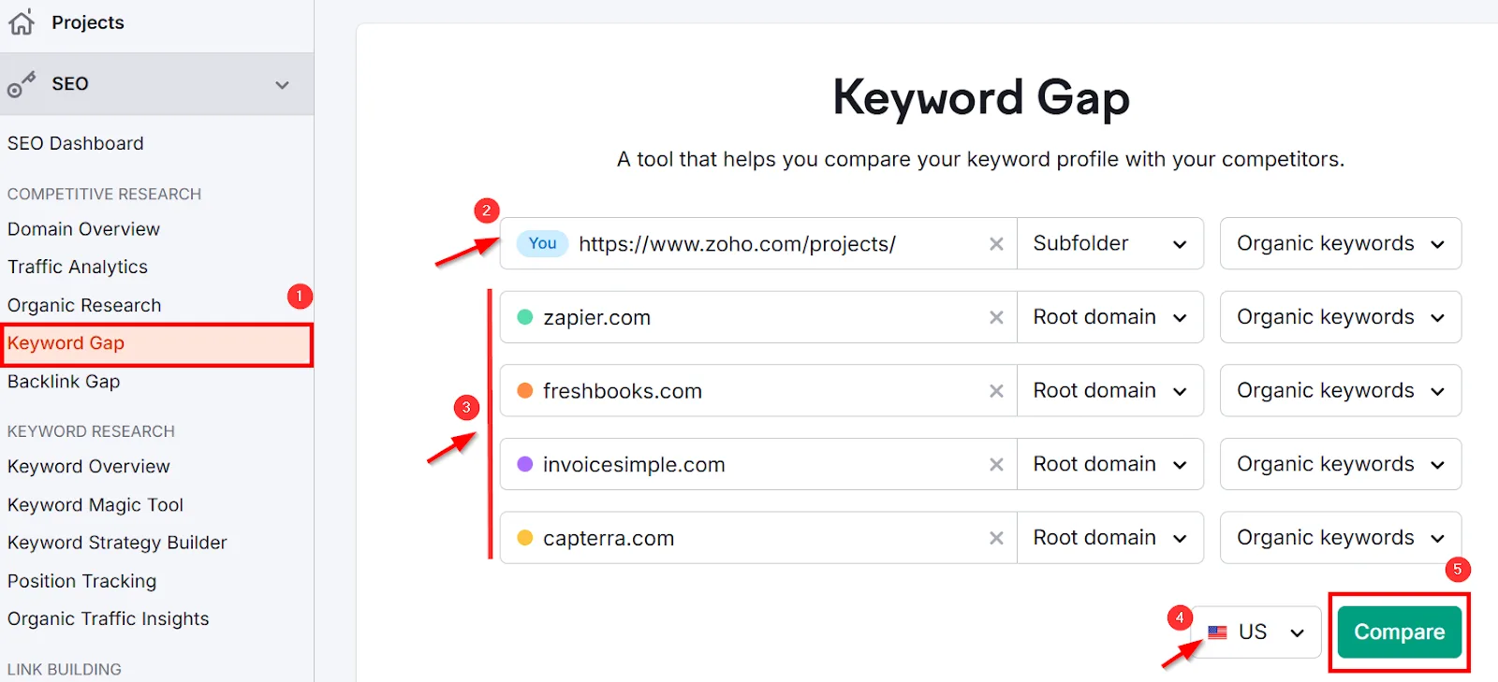Click the US flag icon

tap(1217, 632)
